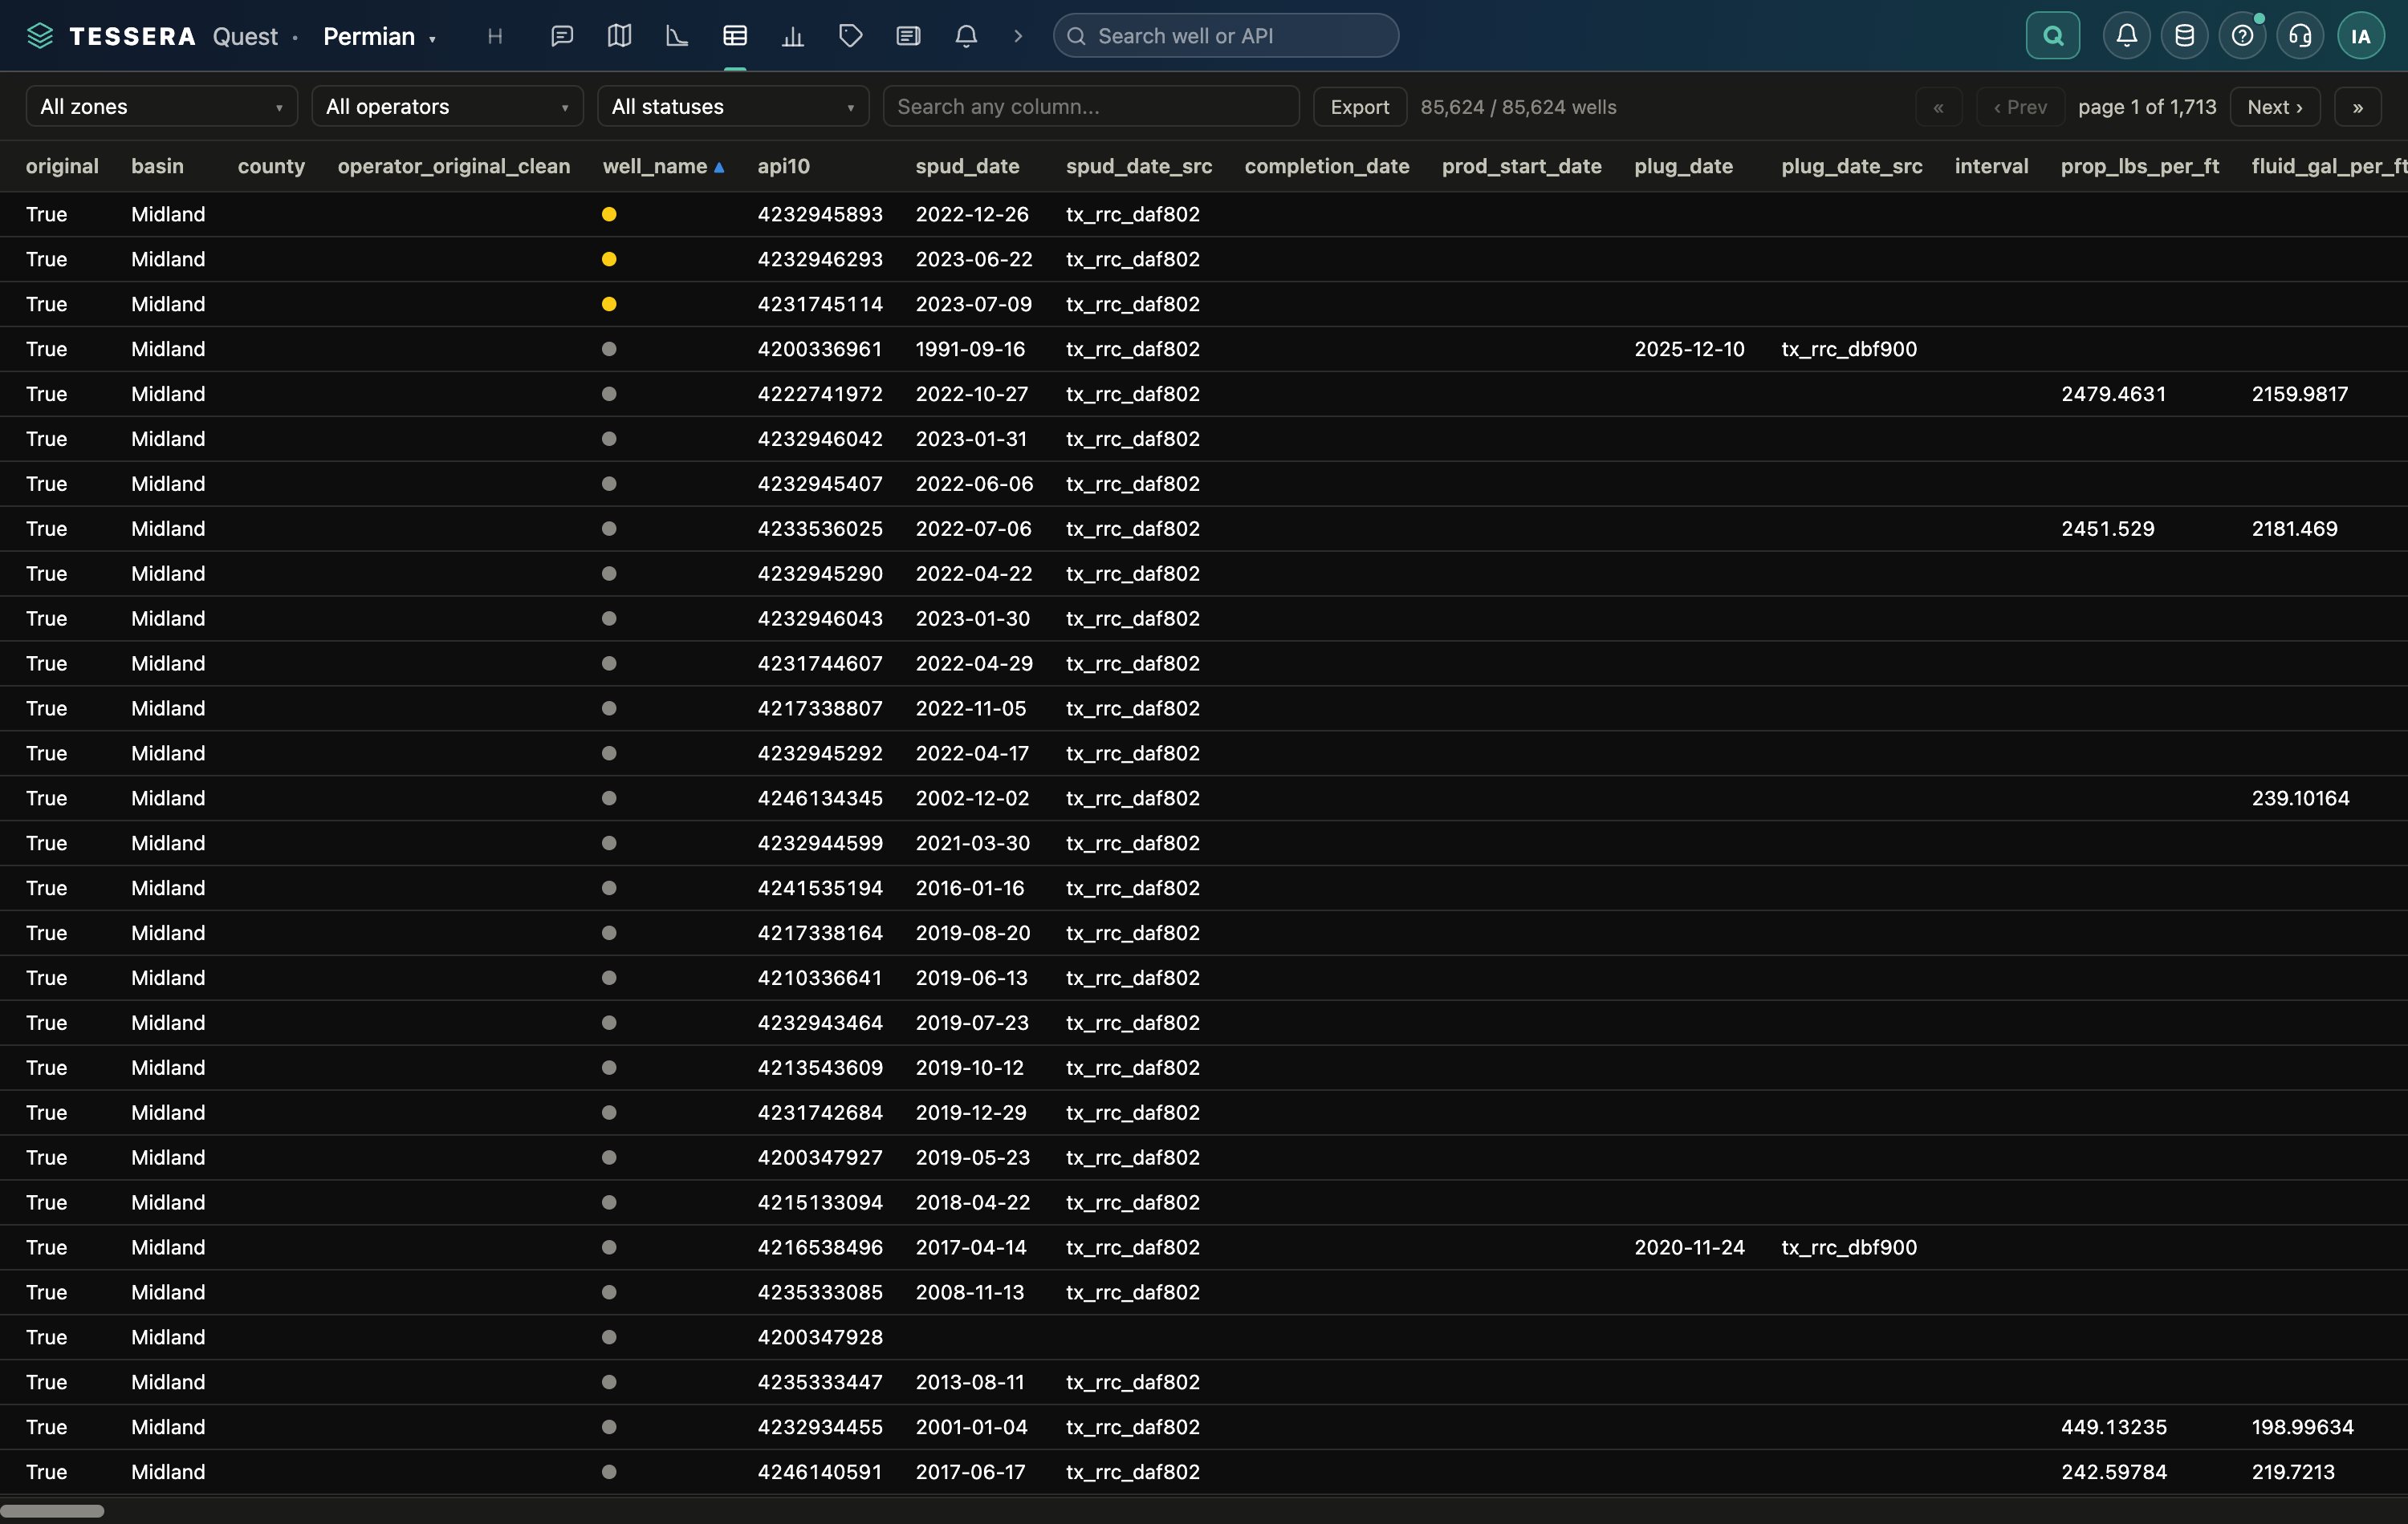Go to the Next page

pos(2275,106)
